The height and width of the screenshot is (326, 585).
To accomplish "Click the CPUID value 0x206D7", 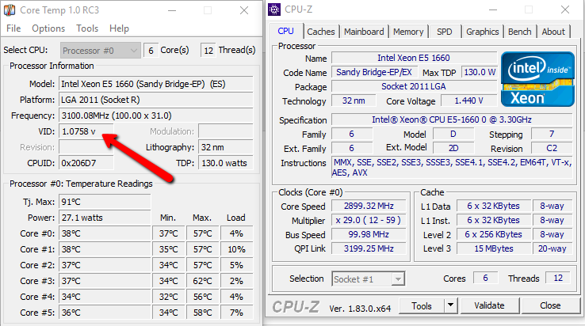I will point(86,163).
